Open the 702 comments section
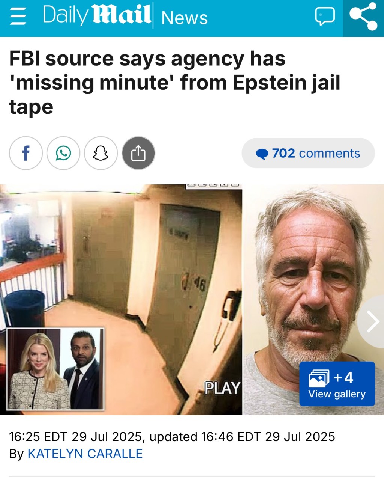Screen dimensions: 384x481 [308, 153]
